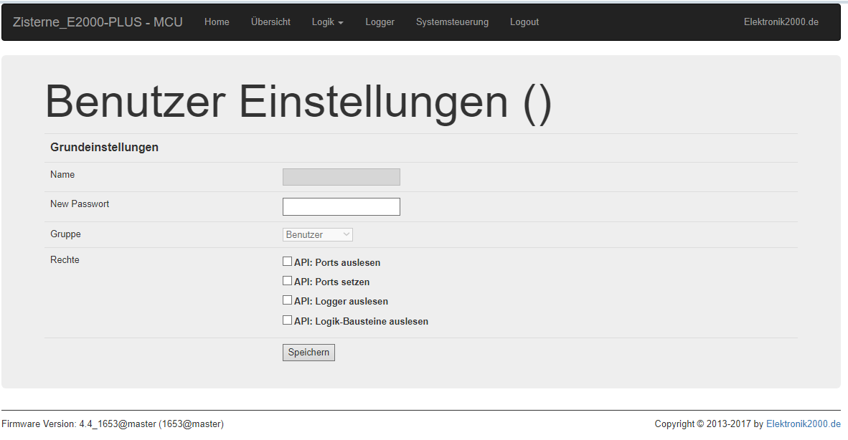The height and width of the screenshot is (440, 848).
Task: Follow the Elektronik2000.de footer copyright link
Action: (x=803, y=424)
